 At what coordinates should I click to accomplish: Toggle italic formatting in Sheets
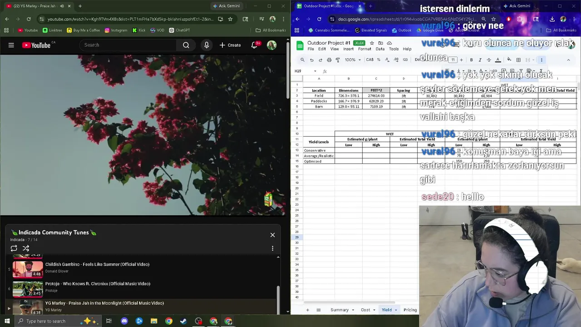click(480, 60)
